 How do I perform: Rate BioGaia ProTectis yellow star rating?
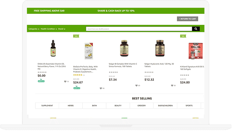78,75
